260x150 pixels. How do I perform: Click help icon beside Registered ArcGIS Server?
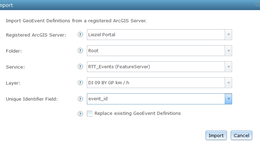[80, 35]
